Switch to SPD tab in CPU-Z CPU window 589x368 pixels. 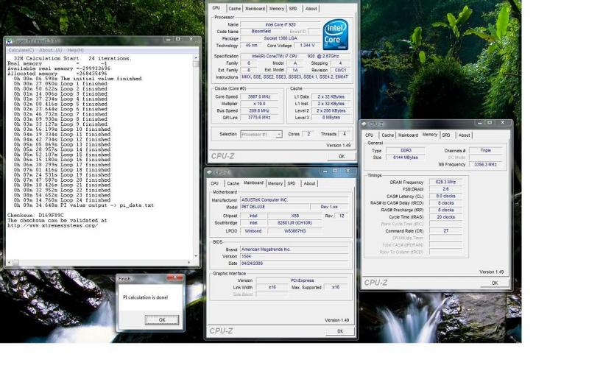(293, 9)
